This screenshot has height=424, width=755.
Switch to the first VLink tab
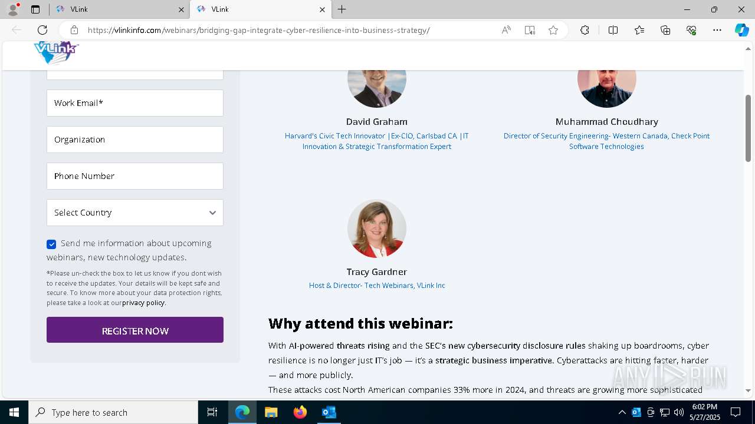[x=119, y=9]
